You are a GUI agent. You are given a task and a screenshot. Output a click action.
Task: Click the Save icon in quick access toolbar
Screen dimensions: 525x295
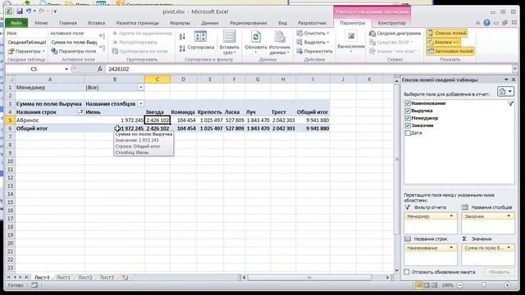click(20, 11)
